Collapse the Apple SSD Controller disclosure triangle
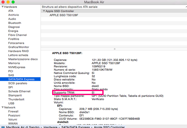The height and width of the screenshot is (128, 187). [44, 11]
